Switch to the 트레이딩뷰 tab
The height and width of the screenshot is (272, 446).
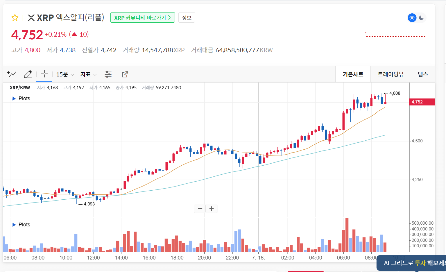coord(391,74)
